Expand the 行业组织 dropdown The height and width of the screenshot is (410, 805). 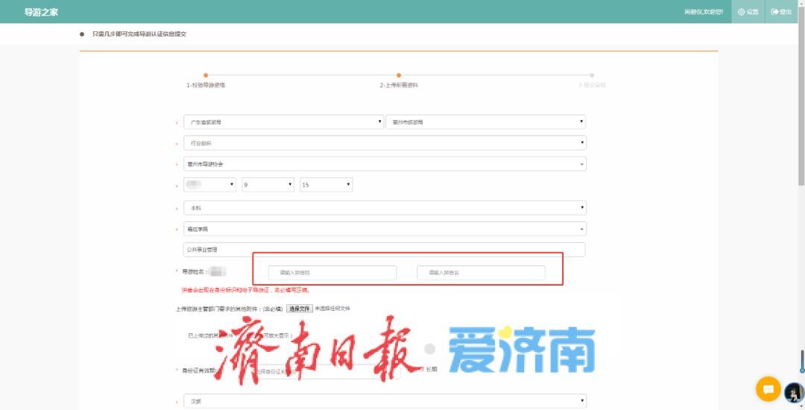tap(385, 143)
